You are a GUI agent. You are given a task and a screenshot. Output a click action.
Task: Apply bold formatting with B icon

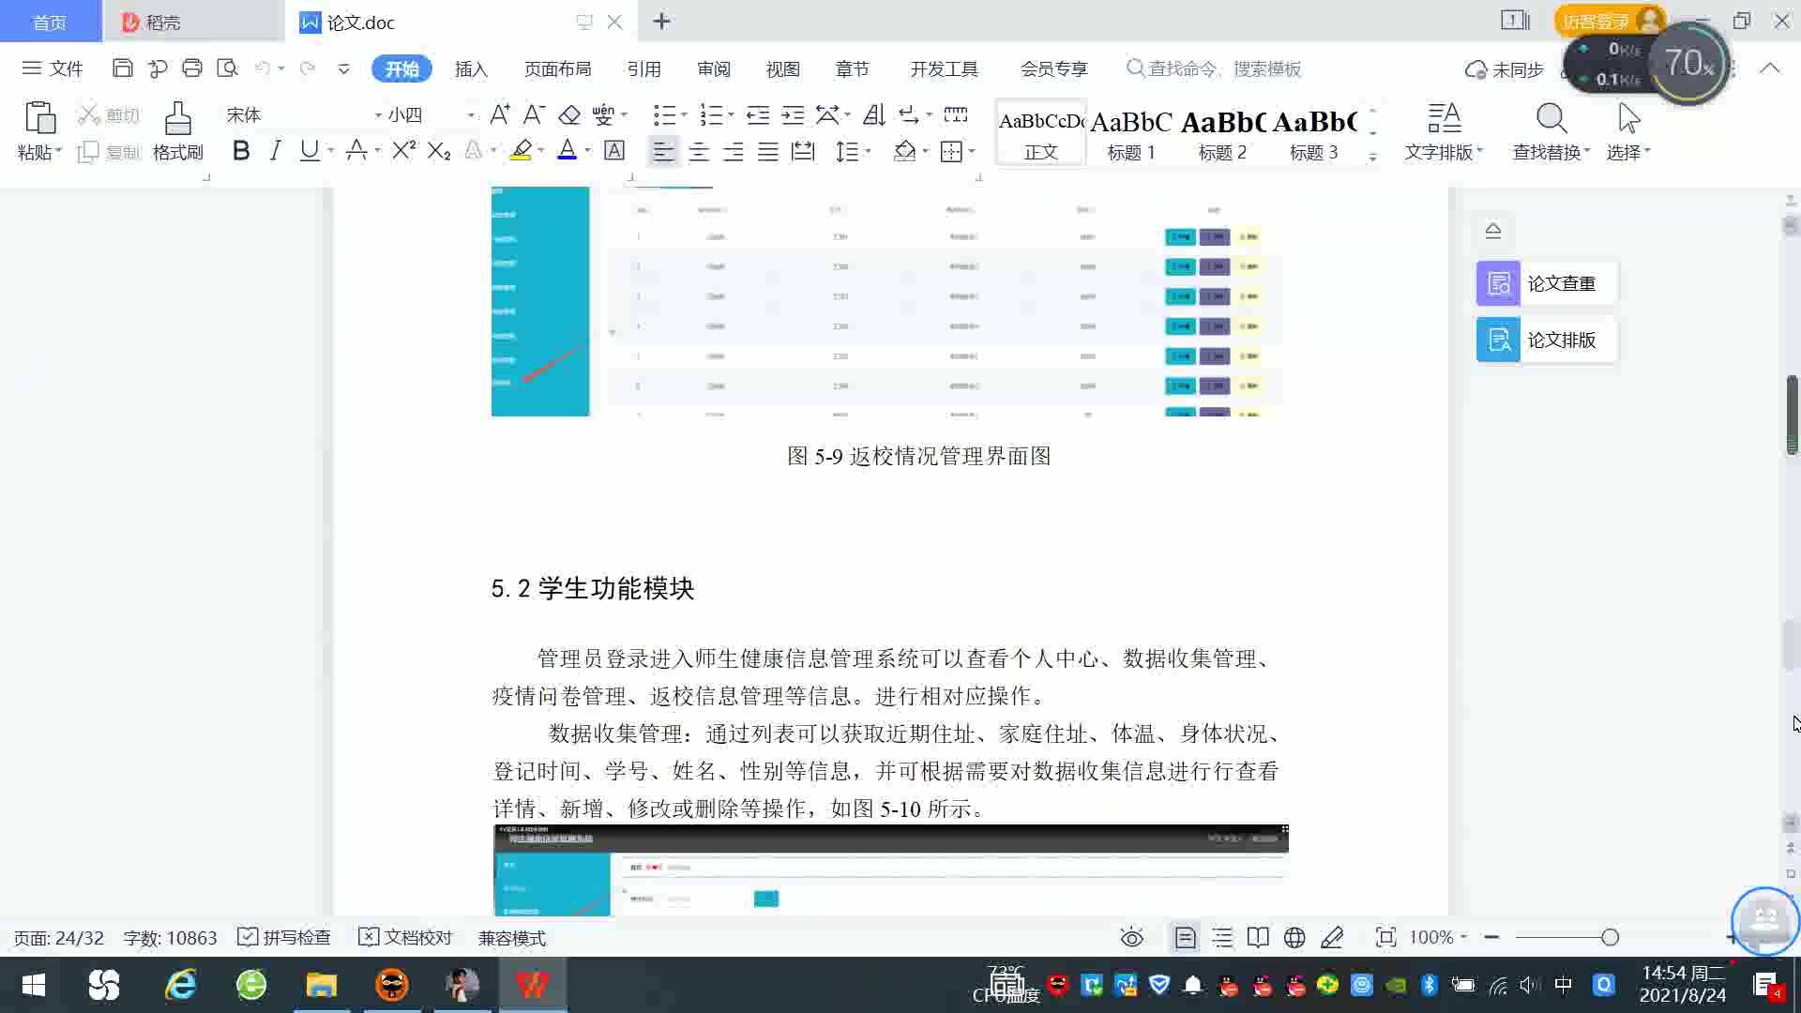[241, 151]
